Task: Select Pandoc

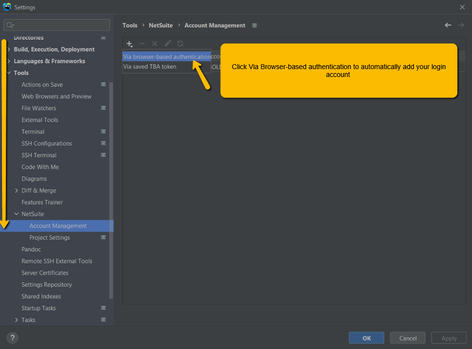Action: 31,249
